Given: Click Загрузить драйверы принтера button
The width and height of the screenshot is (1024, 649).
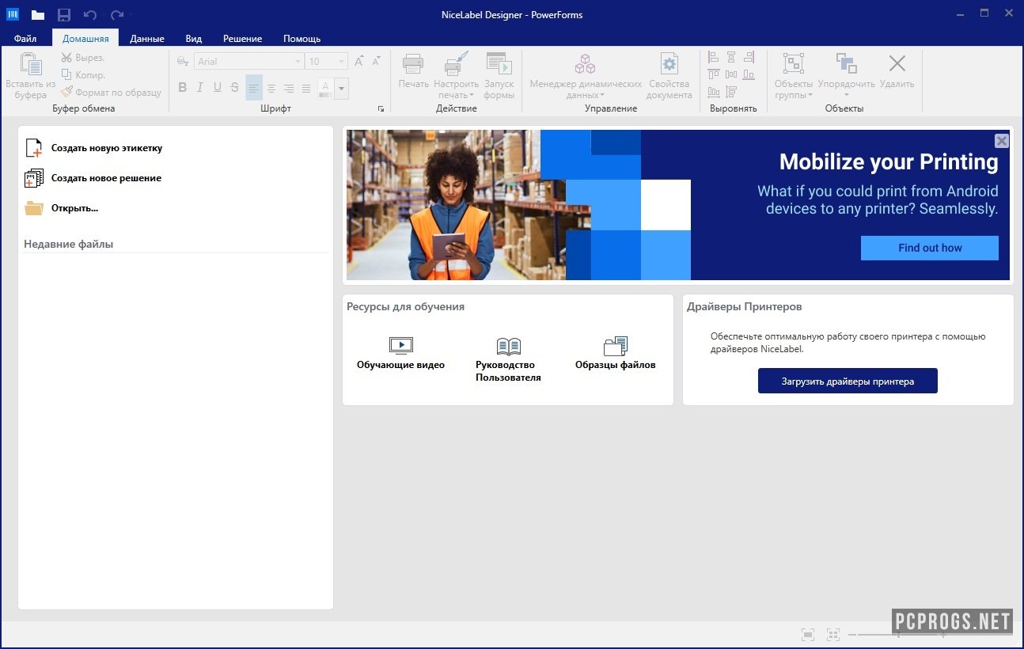Looking at the screenshot, I should click(x=848, y=381).
